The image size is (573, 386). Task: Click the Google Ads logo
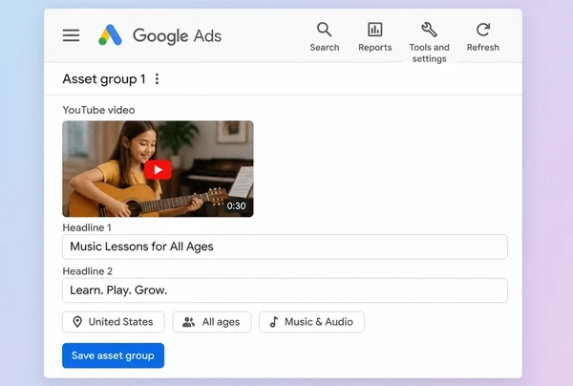[110, 35]
